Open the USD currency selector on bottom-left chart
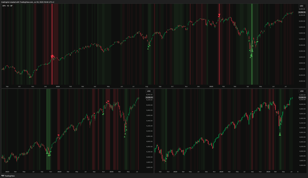The height and width of the screenshot is (178, 308). click(149, 91)
